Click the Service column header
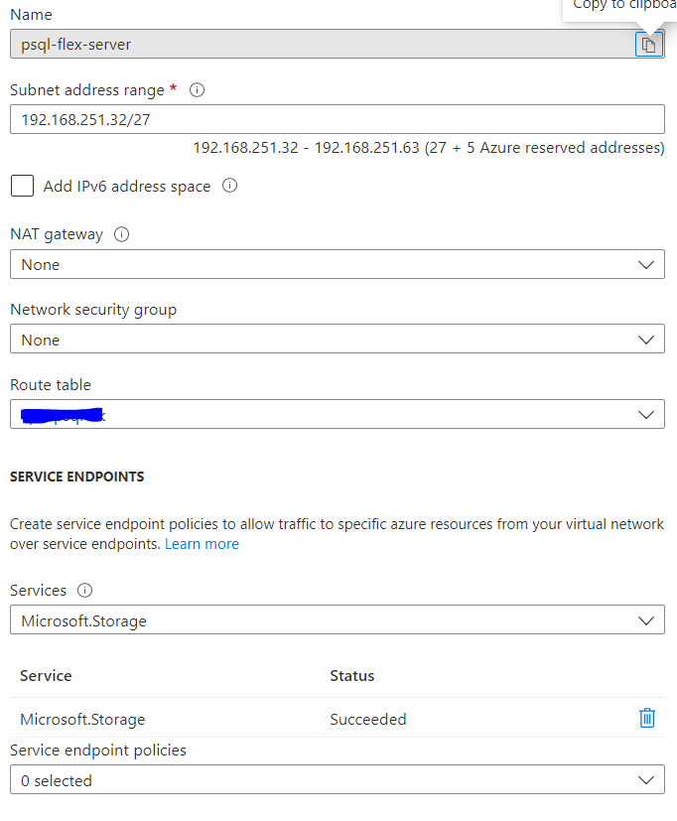The width and height of the screenshot is (677, 821). [x=44, y=675]
